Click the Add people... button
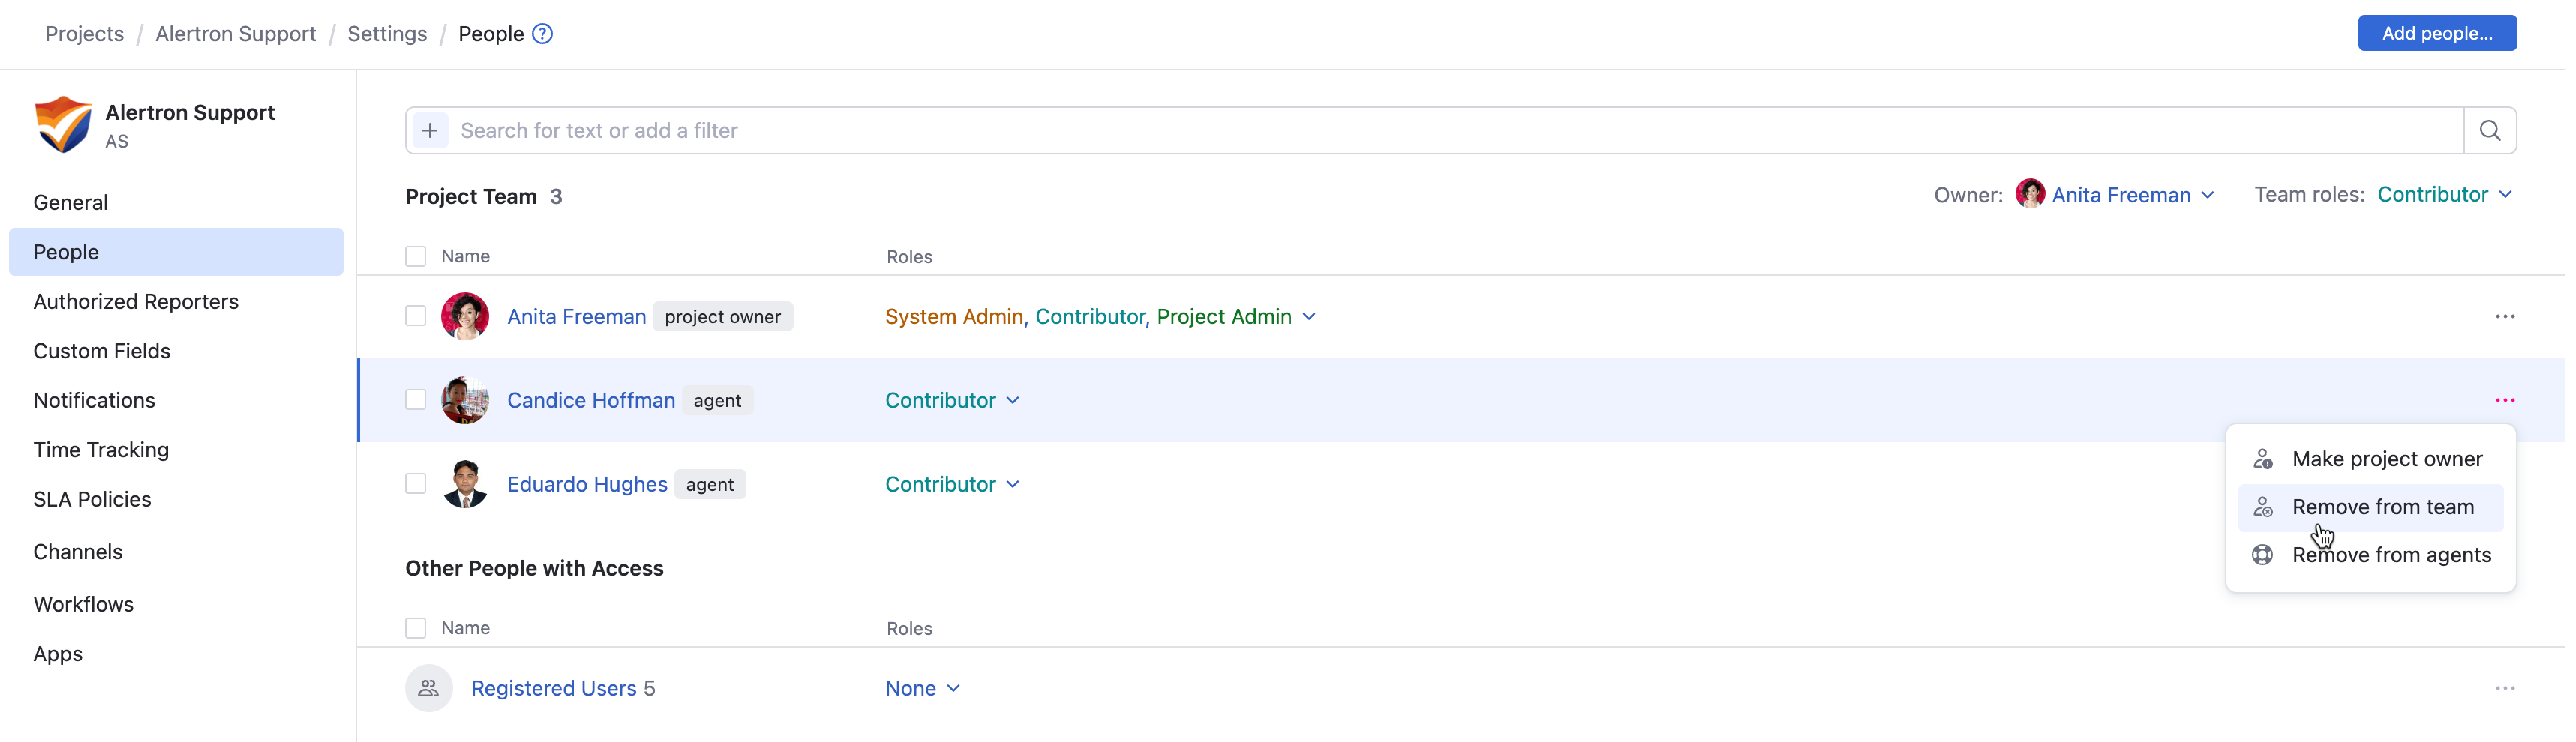The image size is (2576, 742). coord(2436,33)
